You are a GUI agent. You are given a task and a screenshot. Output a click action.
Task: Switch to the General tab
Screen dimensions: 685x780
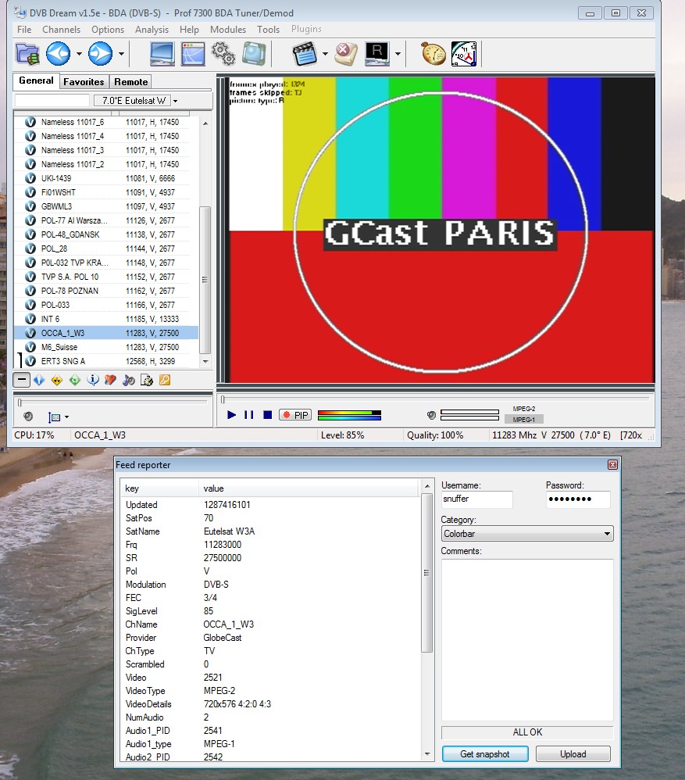pos(36,81)
